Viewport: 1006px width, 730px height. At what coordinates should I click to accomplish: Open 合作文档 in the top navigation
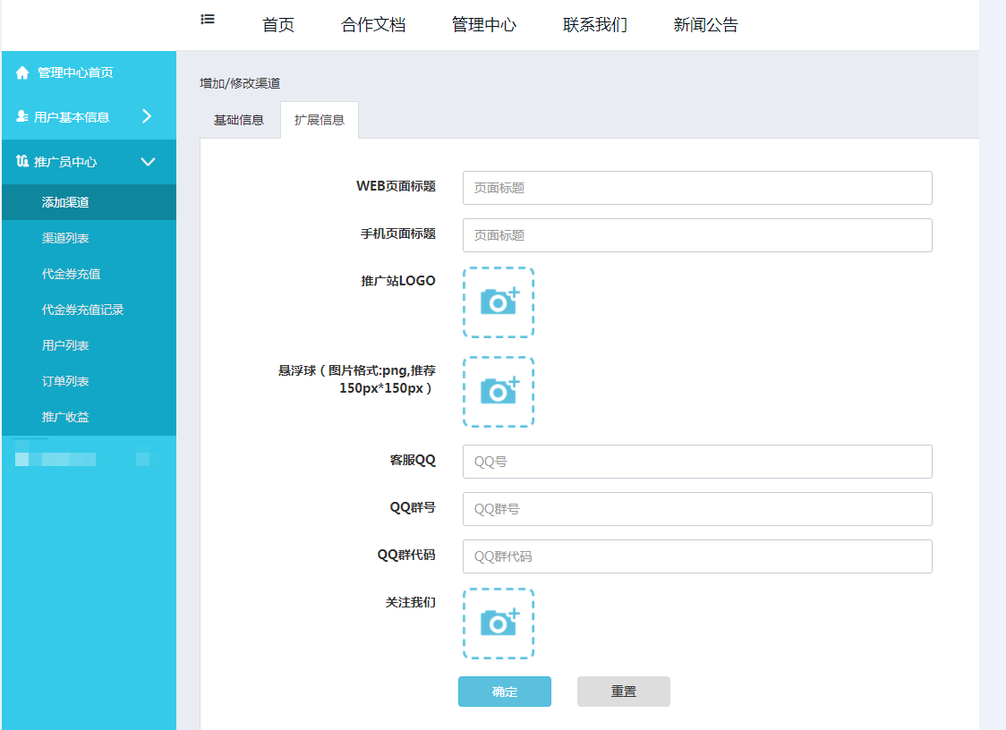click(373, 25)
